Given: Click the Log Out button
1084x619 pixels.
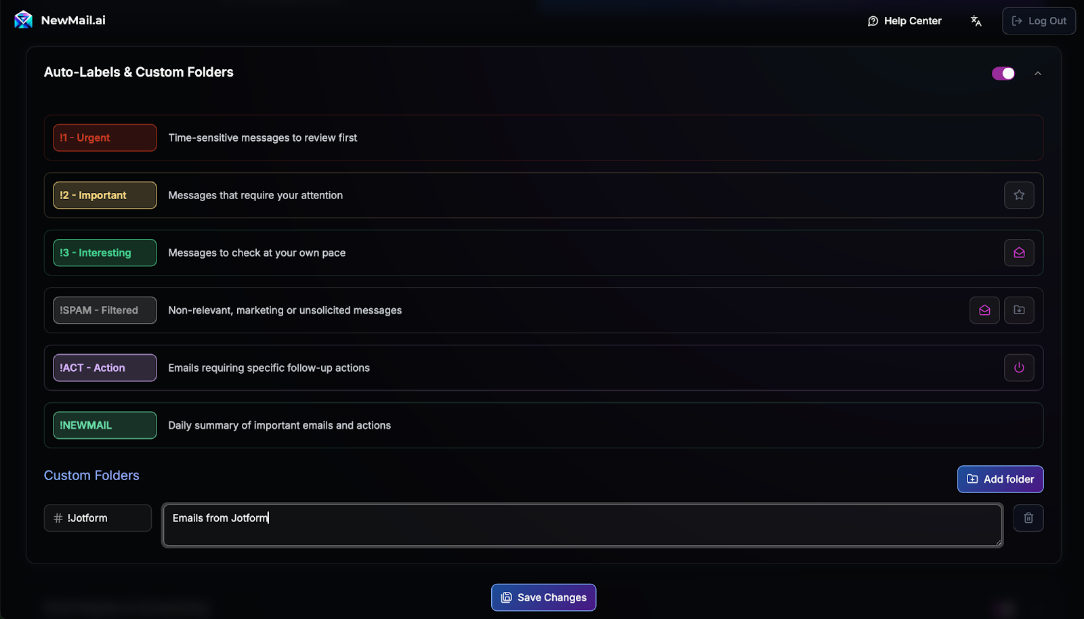Looking at the screenshot, I should (x=1039, y=21).
